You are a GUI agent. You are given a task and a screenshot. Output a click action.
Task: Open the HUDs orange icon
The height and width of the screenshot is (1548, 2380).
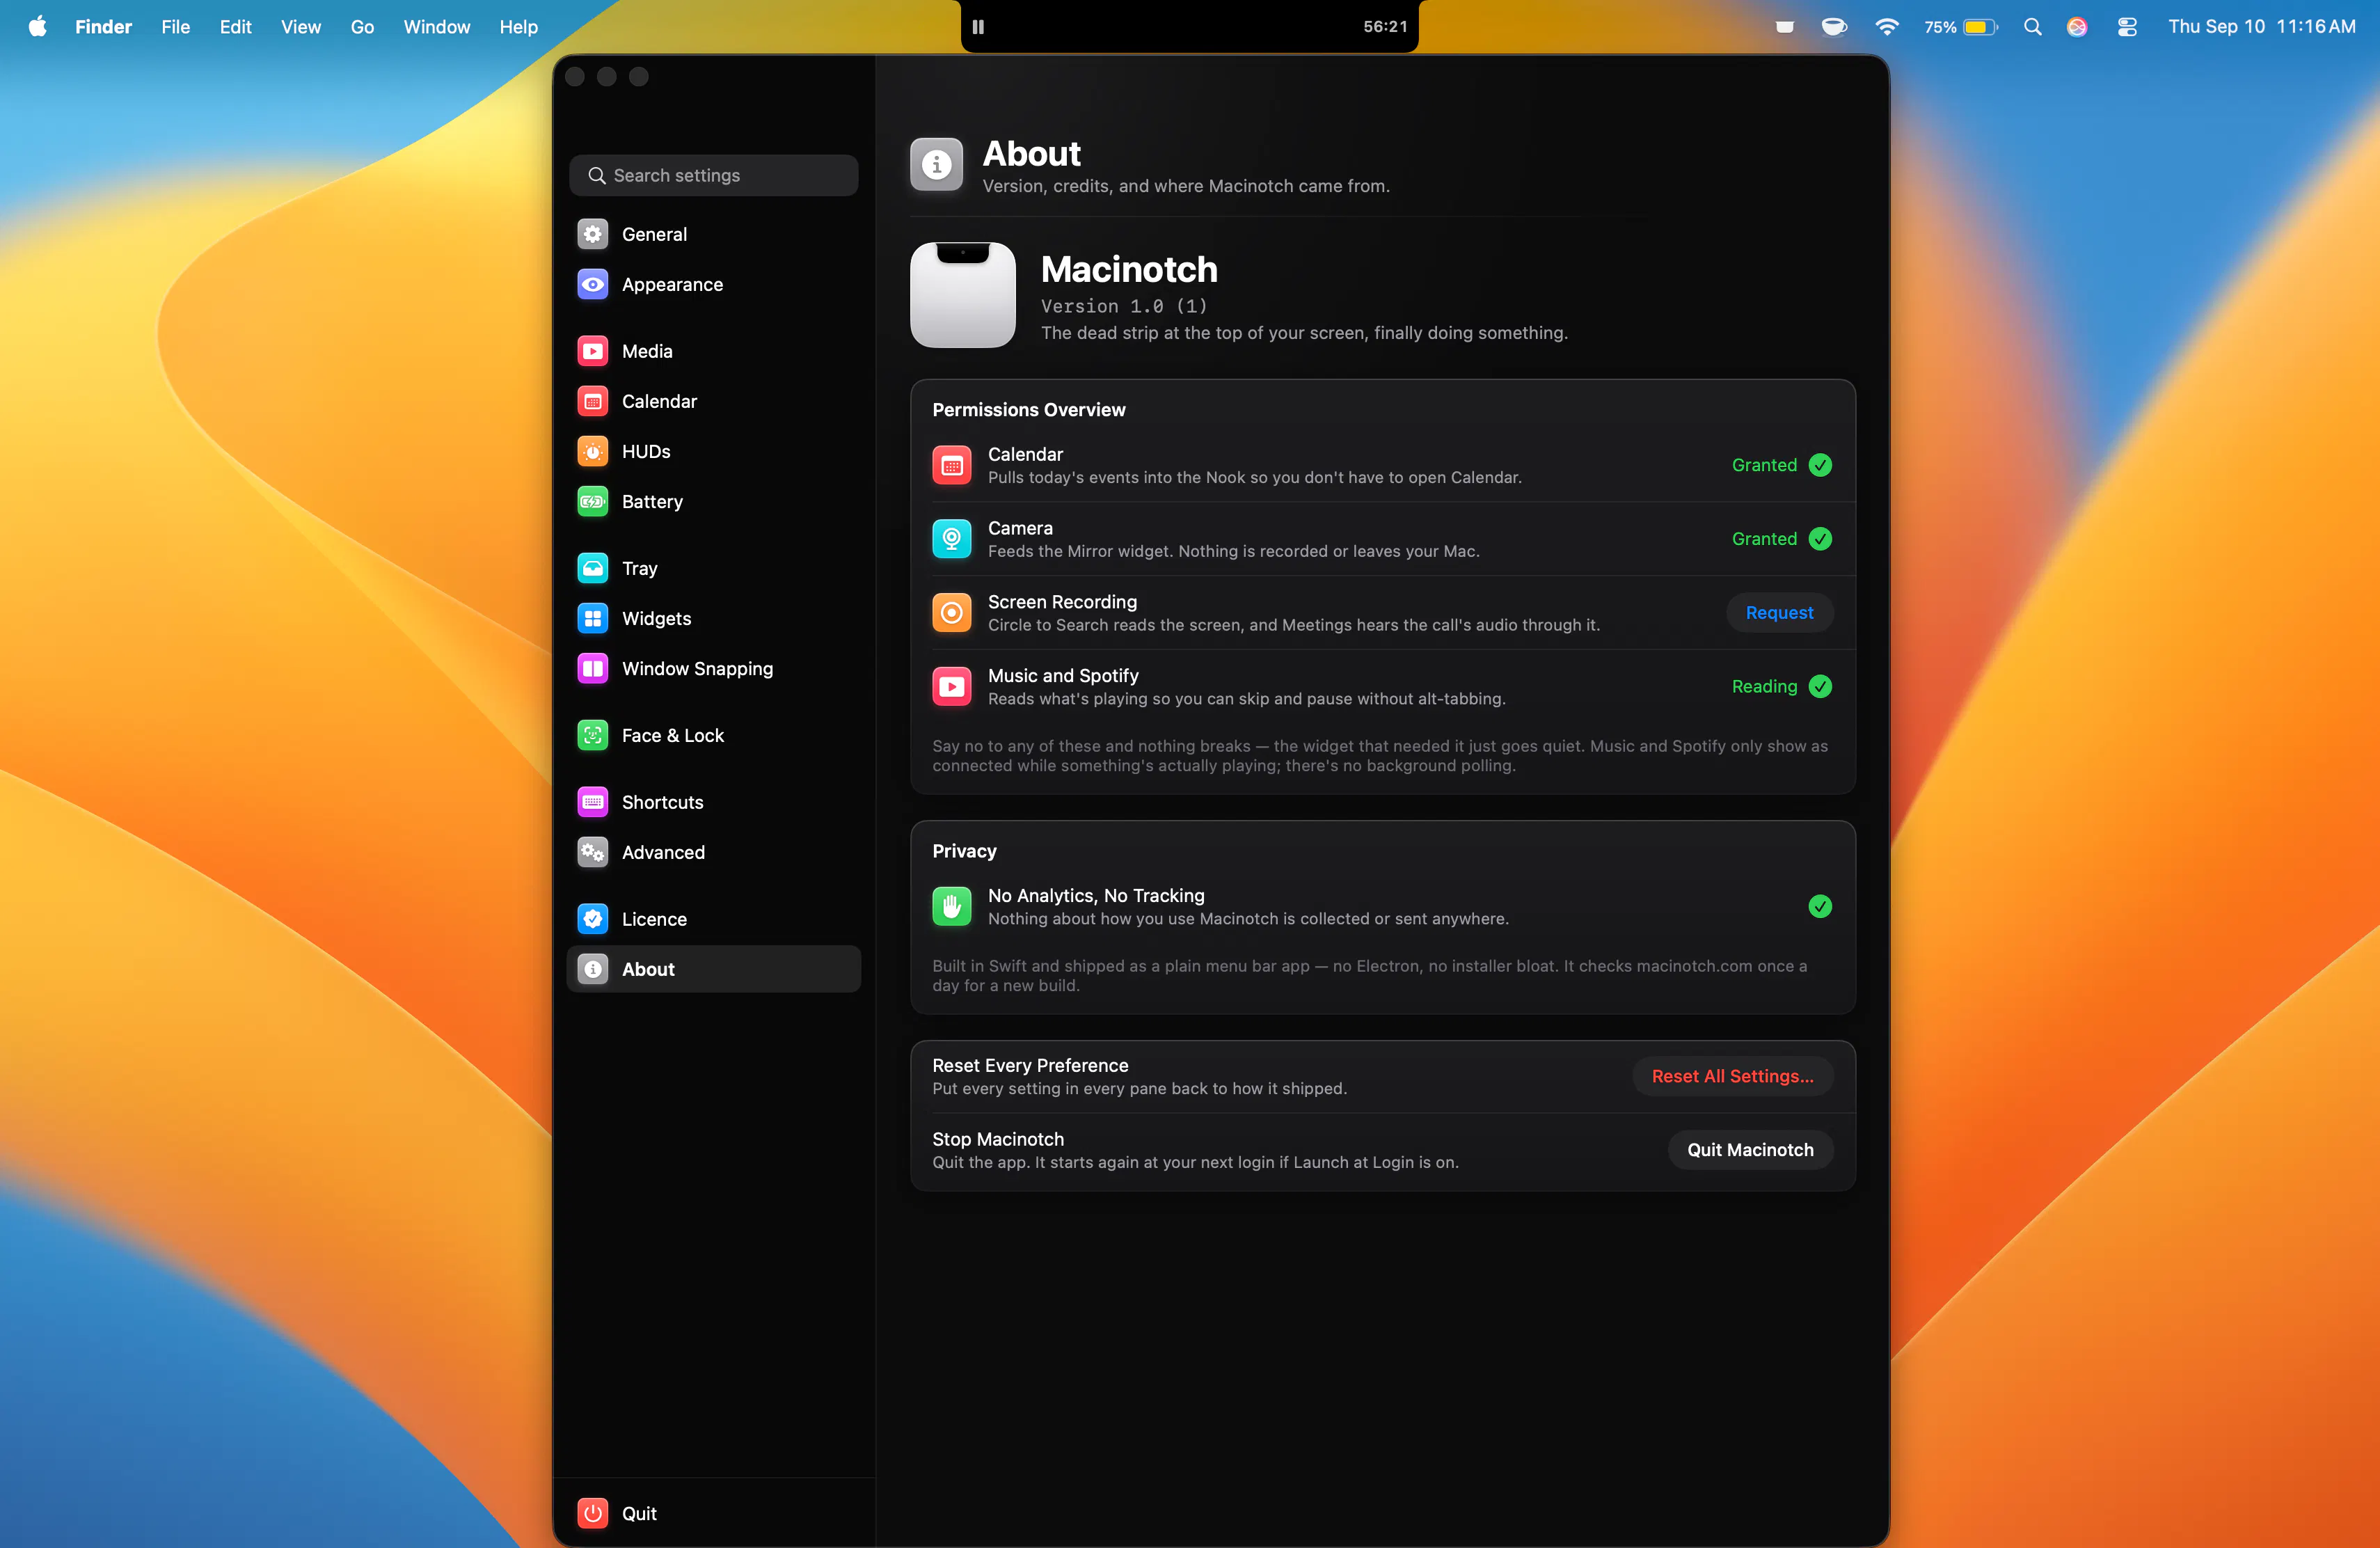coord(593,451)
